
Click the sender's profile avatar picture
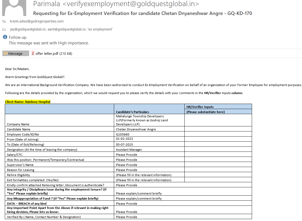pos(14,7)
